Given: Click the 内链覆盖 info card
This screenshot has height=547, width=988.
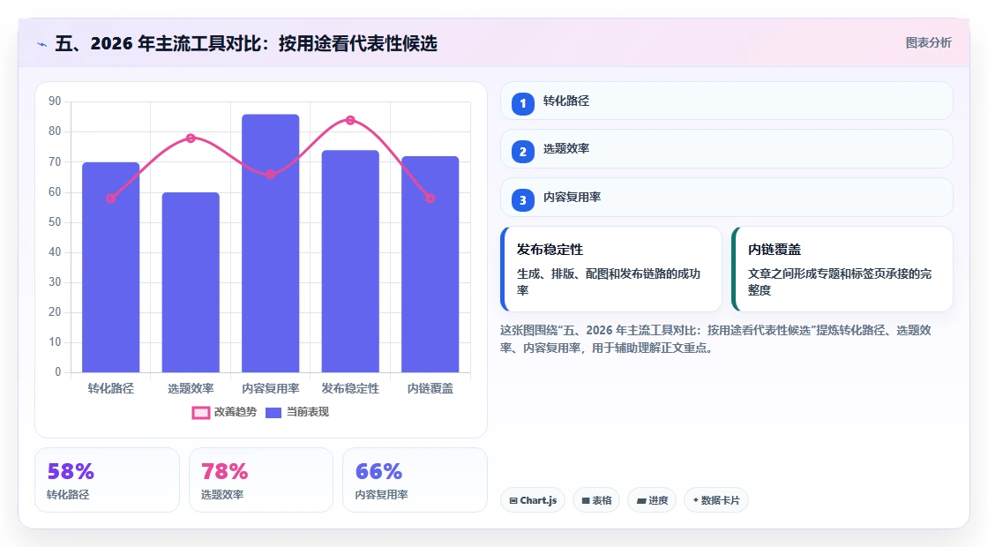Looking at the screenshot, I should click(x=842, y=269).
